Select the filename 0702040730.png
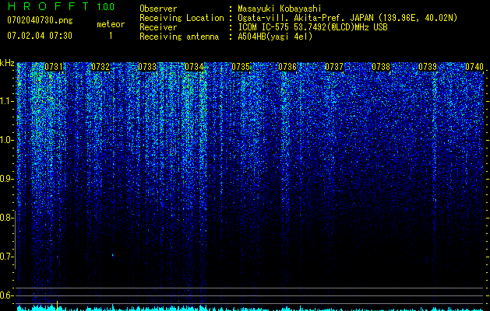 (40, 20)
